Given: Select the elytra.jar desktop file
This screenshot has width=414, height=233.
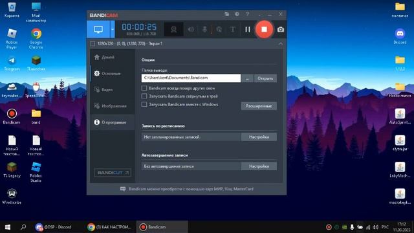Looking at the screenshot, I should coord(400,143).
